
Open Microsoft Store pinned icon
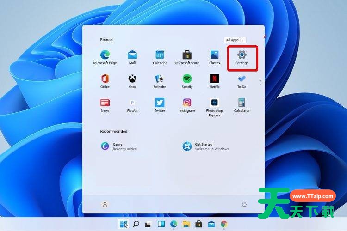[187, 55]
